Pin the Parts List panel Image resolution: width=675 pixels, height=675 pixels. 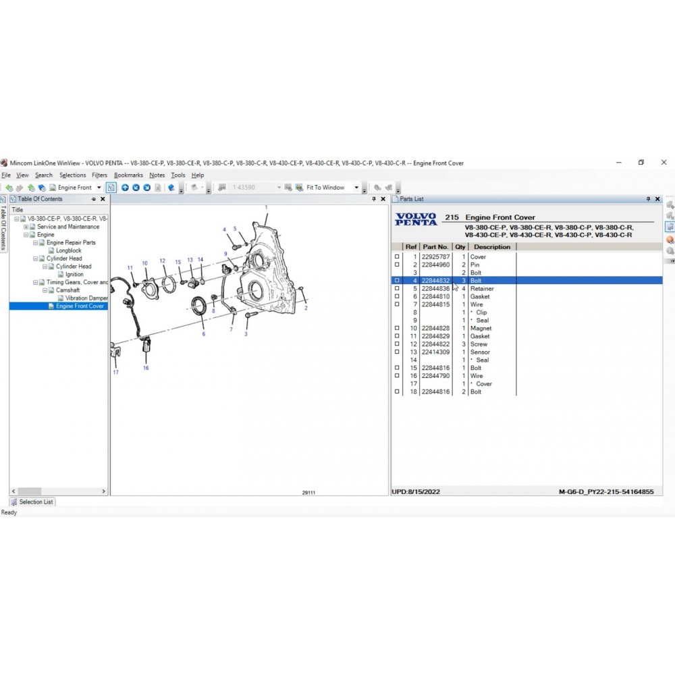[649, 199]
